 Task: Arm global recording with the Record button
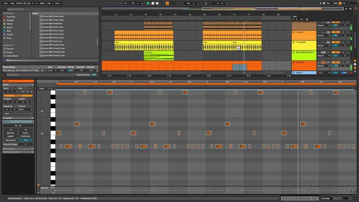coord(157,3)
